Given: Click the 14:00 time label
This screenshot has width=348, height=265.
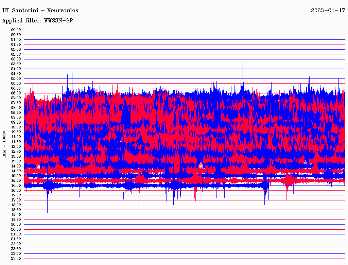Looking at the screenshot, I should click(16, 166).
